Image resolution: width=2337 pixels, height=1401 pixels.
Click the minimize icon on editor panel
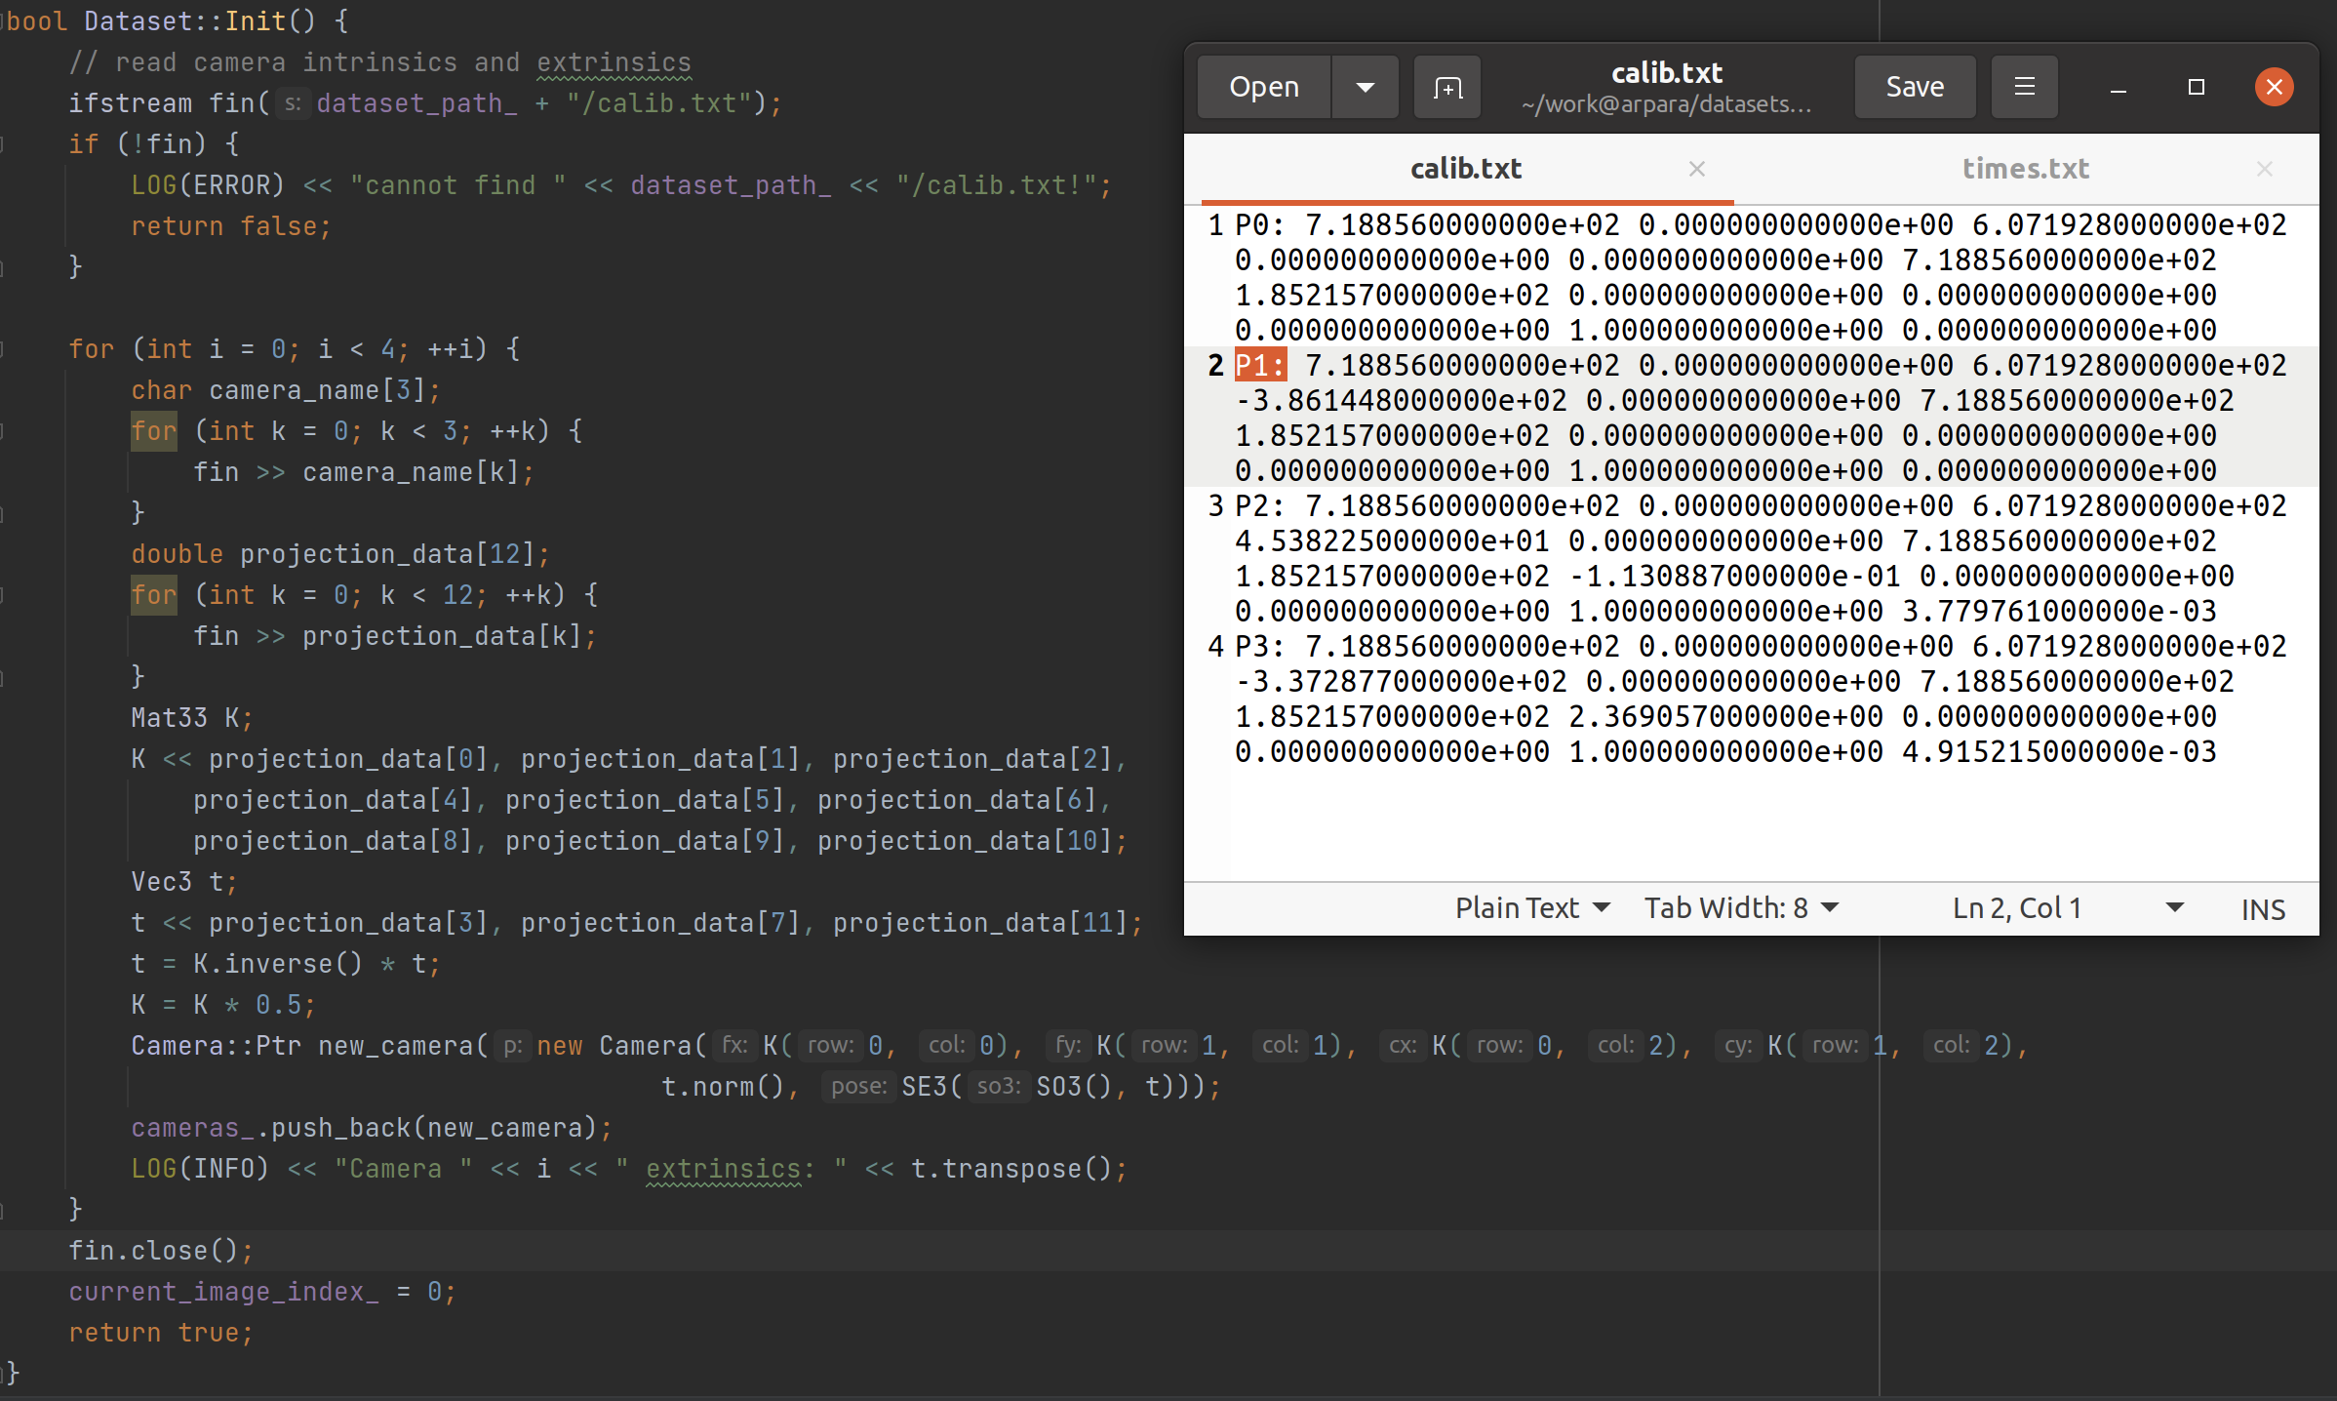2117,87
